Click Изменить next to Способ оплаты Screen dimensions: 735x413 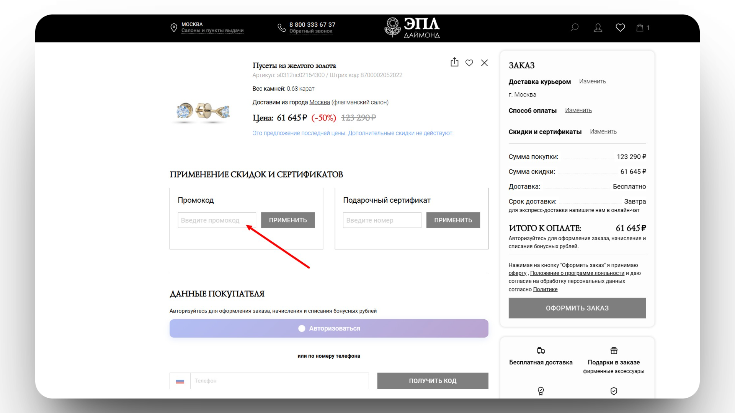coord(578,110)
